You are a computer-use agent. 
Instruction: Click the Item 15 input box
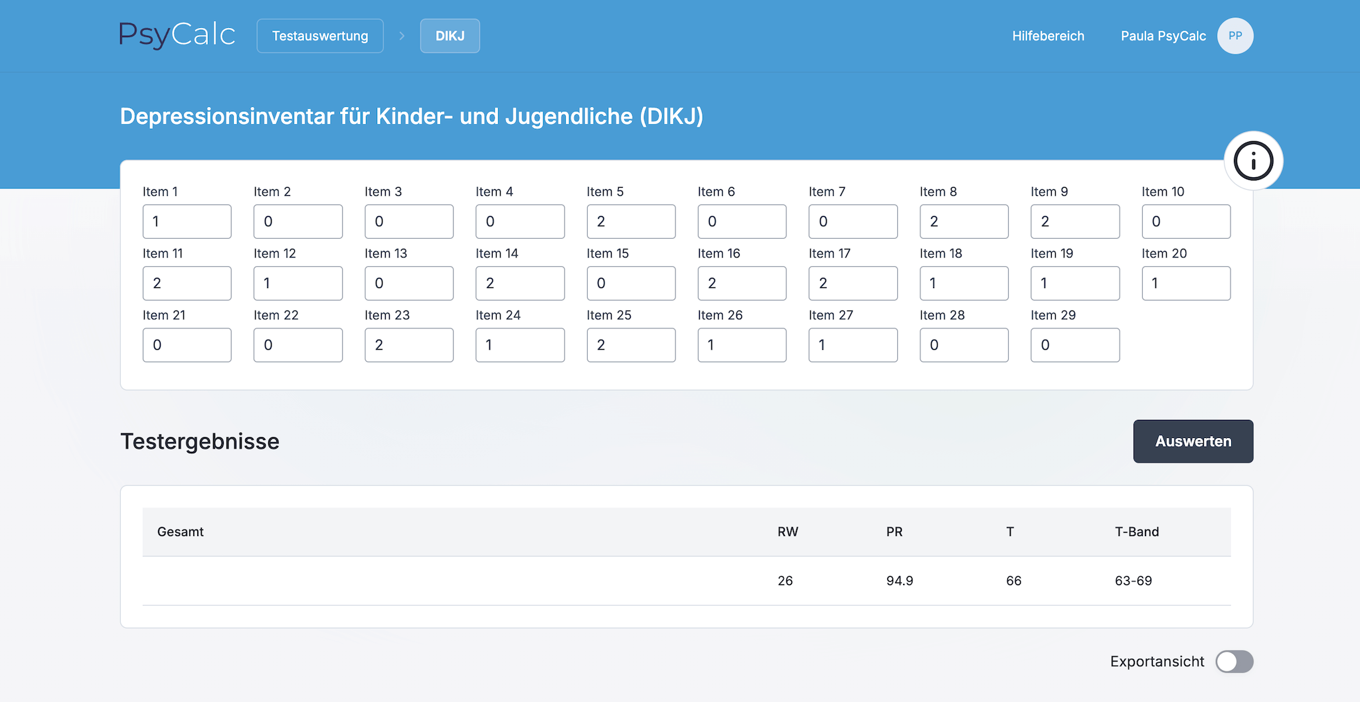pyautogui.click(x=631, y=283)
